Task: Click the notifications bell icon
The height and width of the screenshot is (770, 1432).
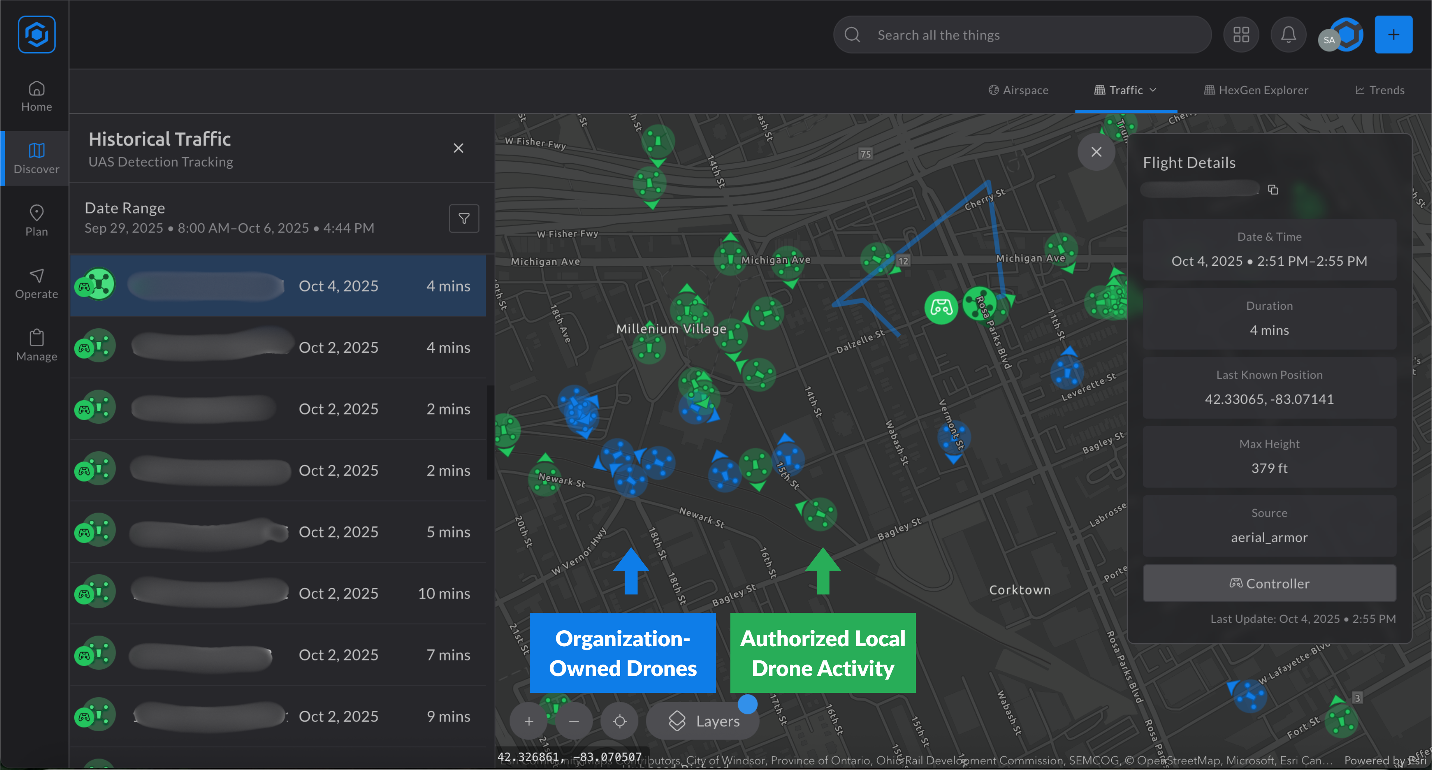Action: pos(1288,35)
